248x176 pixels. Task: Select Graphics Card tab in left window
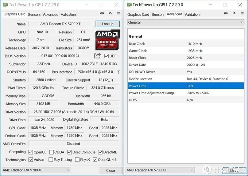[14, 14]
